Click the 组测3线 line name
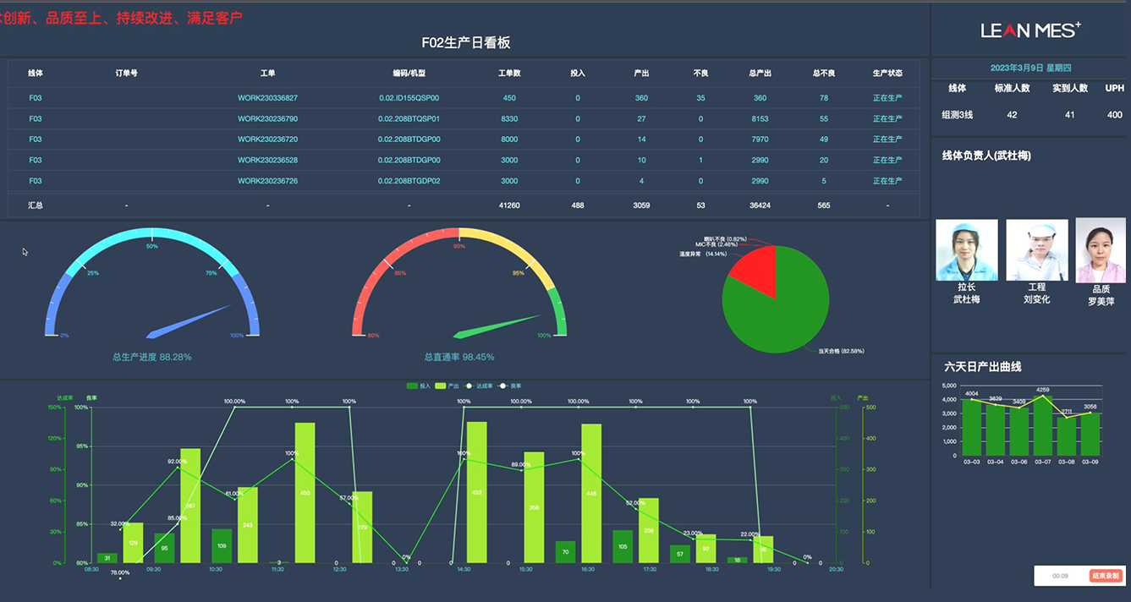Viewport: 1131px width, 602px height. pyautogui.click(x=958, y=114)
